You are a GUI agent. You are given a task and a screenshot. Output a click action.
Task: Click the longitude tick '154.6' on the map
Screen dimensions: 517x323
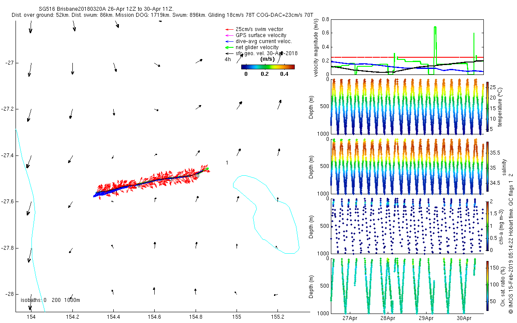154,317
